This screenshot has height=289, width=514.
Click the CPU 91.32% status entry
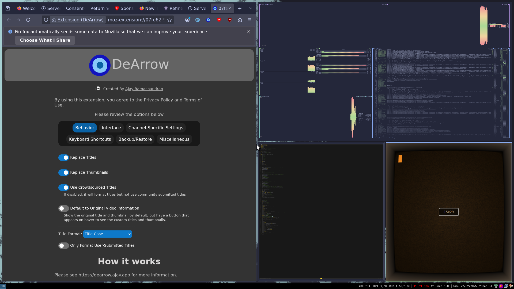(420, 286)
